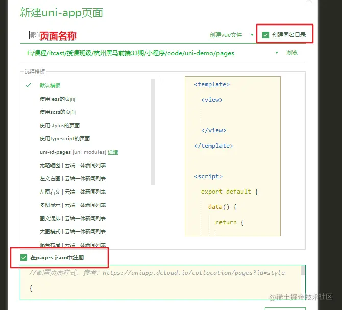Viewport: 342px width, 310px height.
Task: Select the 多图显示 news list template
Action: point(72,205)
